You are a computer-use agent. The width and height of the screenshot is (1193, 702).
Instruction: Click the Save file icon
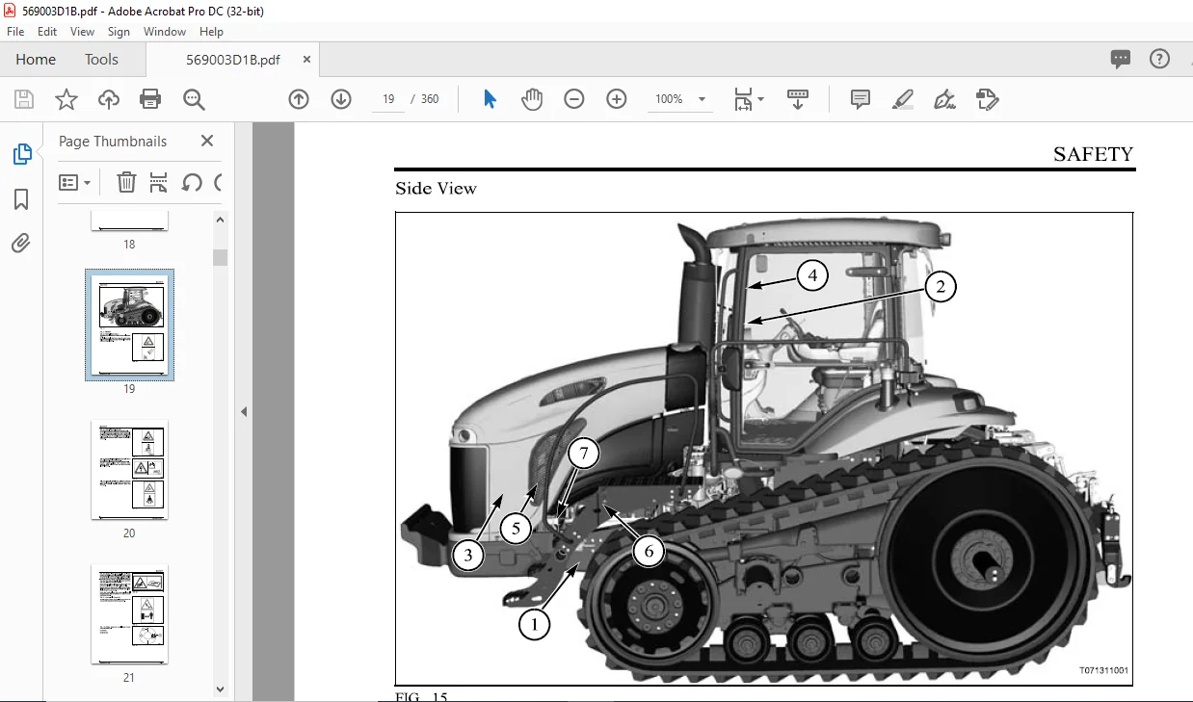(24, 99)
